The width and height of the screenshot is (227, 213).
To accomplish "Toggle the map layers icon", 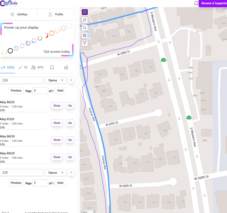I will [x=85, y=12].
